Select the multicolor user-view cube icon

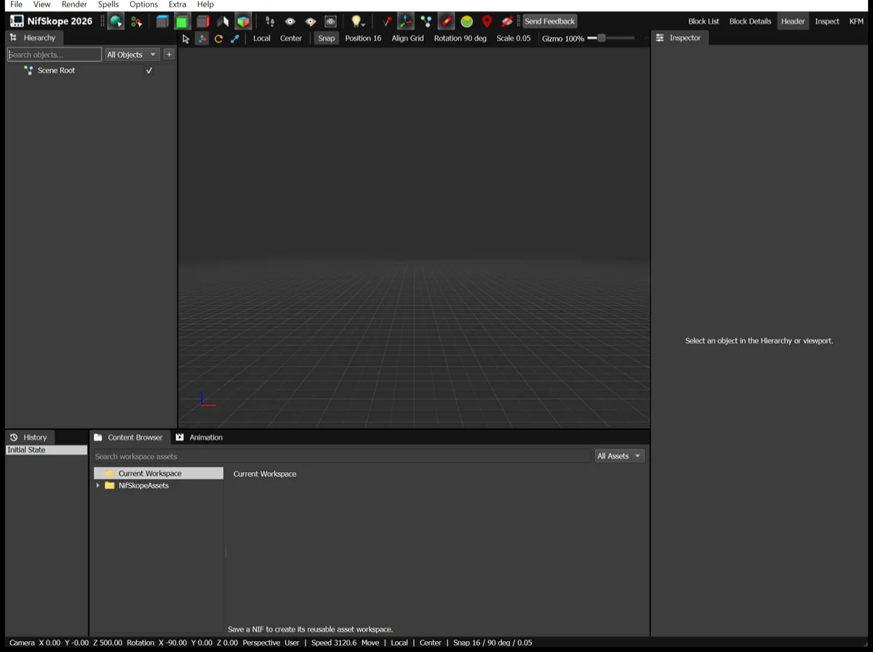(243, 22)
